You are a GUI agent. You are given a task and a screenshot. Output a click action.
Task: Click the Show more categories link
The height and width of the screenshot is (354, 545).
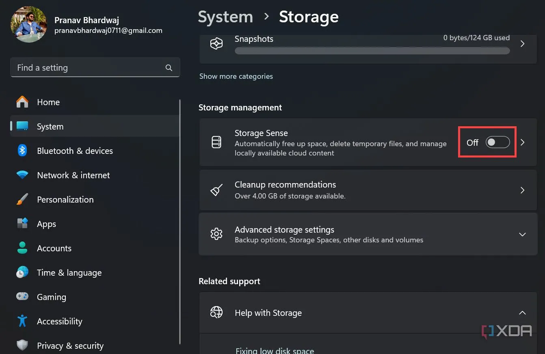coord(236,76)
